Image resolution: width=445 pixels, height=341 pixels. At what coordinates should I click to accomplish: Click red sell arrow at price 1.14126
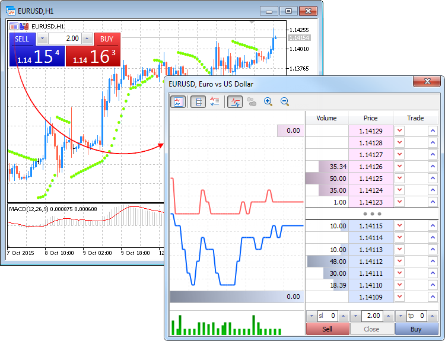tap(399, 167)
